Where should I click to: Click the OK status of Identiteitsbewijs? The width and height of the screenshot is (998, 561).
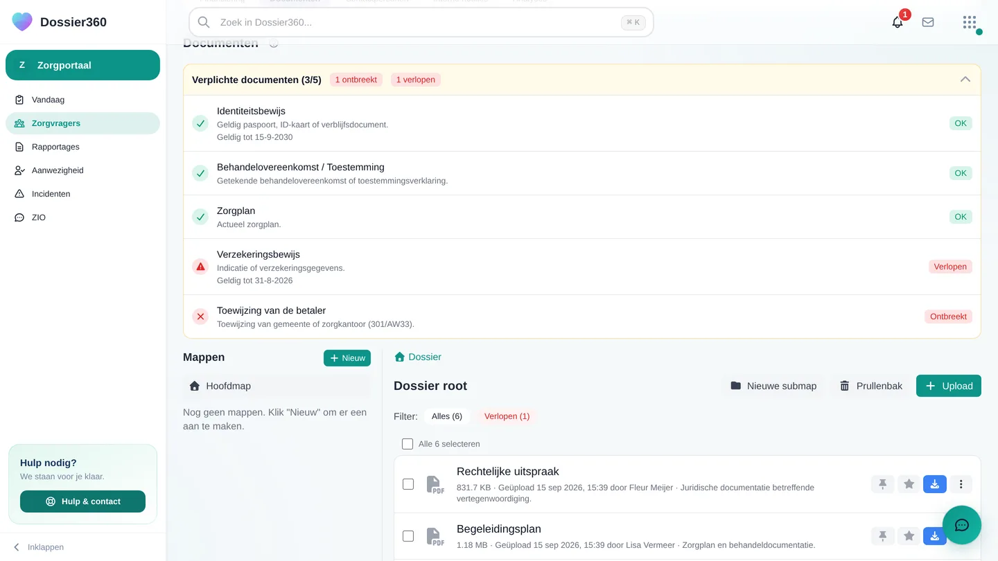pos(961,123)
